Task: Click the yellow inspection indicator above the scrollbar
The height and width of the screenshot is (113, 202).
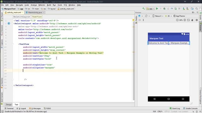Action: [x=133, y=20]
